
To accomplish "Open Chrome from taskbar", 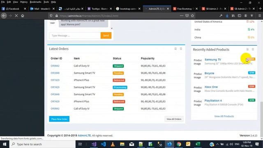I will point(179,144).
